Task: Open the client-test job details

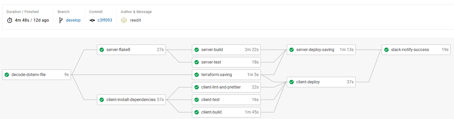Action: [226, 100]
